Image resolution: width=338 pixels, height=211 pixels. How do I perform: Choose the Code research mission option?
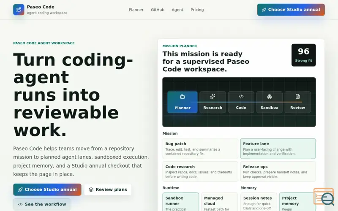pos(200,171)
